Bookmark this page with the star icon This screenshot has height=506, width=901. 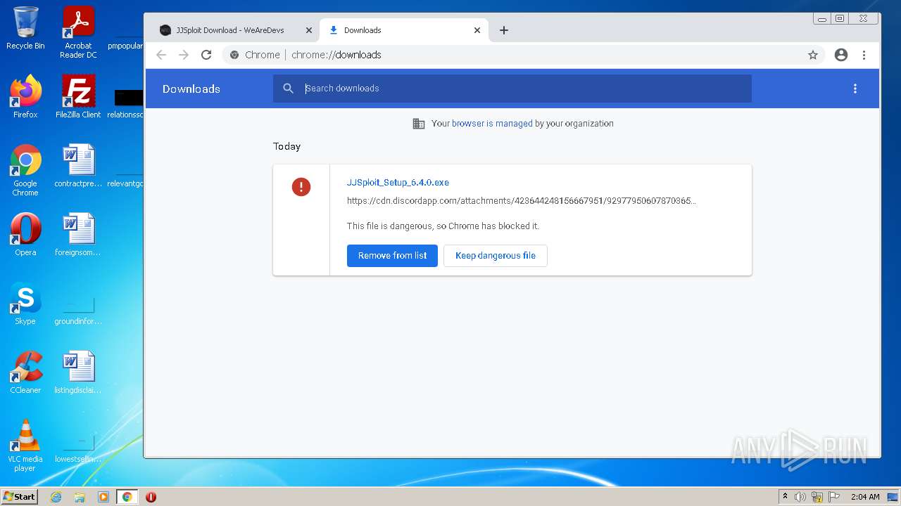point(813,55)
